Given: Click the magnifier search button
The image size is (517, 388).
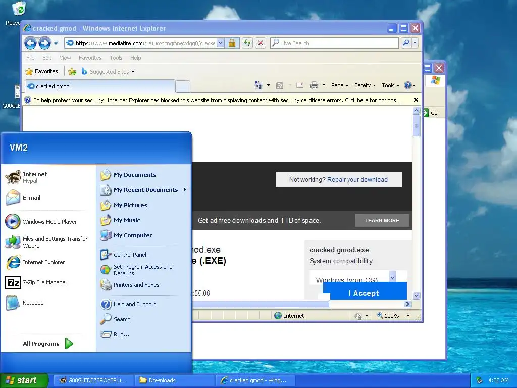Looking at the screenshot, I should click(x=406, y=43).
